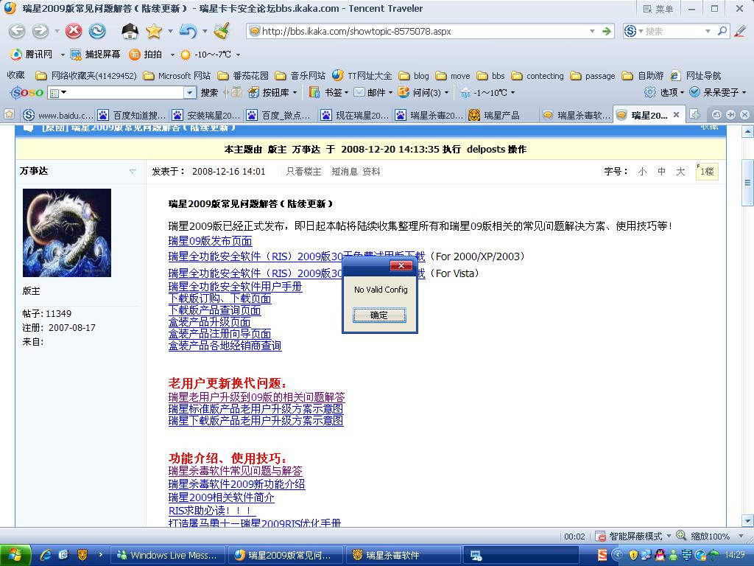This screenshot has height=566, width=754.
Task: Click the blue Undo arrow icon
Action: [188, 31]
